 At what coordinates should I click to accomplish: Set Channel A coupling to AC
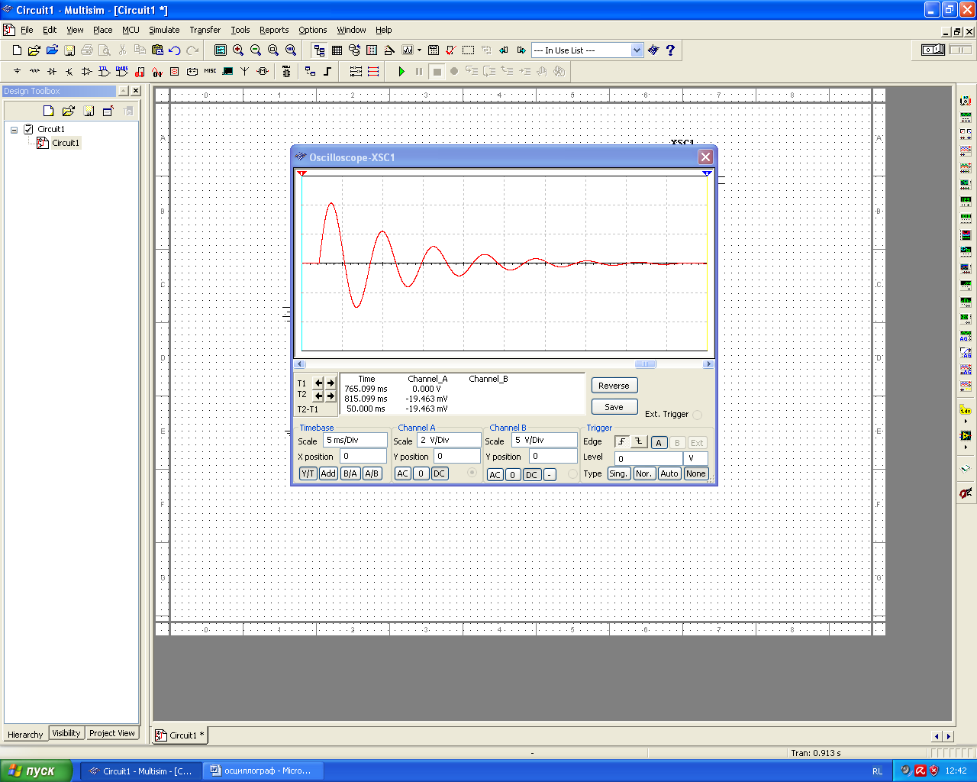point(403,473)
